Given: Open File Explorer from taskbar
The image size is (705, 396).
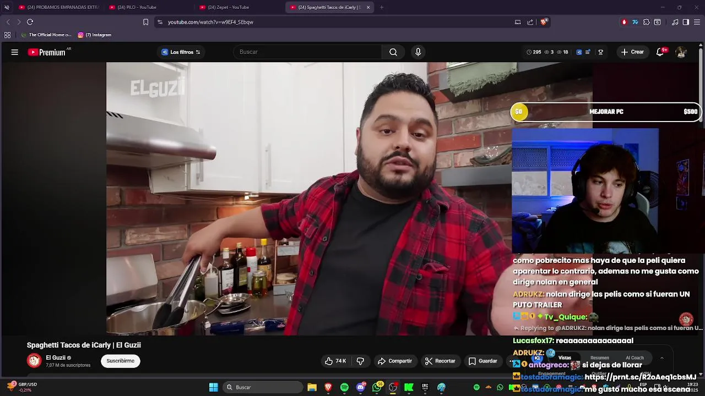Looking at the screenshot, I should pos(312,387).
